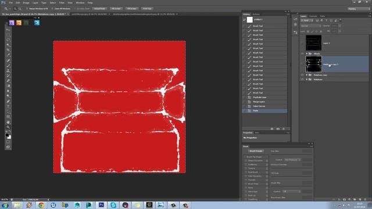Enable Dual Brush in Brush panel
The height and width of the screenshot is (209, 372).
coord(246,172)
